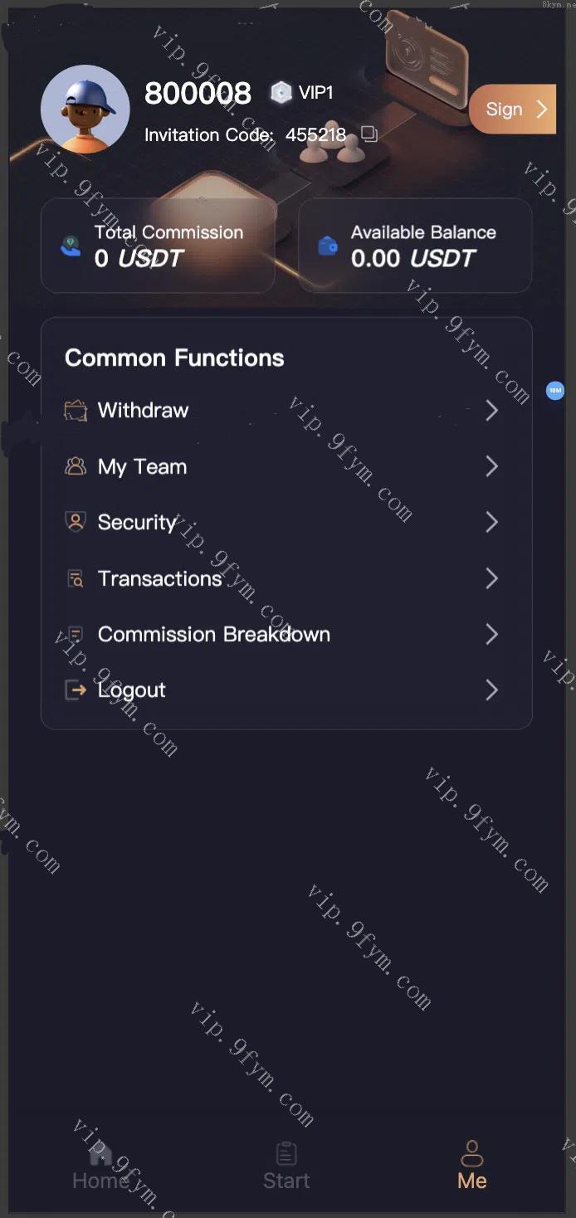Copy the invitation code with copy icon
Viewport: 576px width, 1218px height.
point(369,134)
